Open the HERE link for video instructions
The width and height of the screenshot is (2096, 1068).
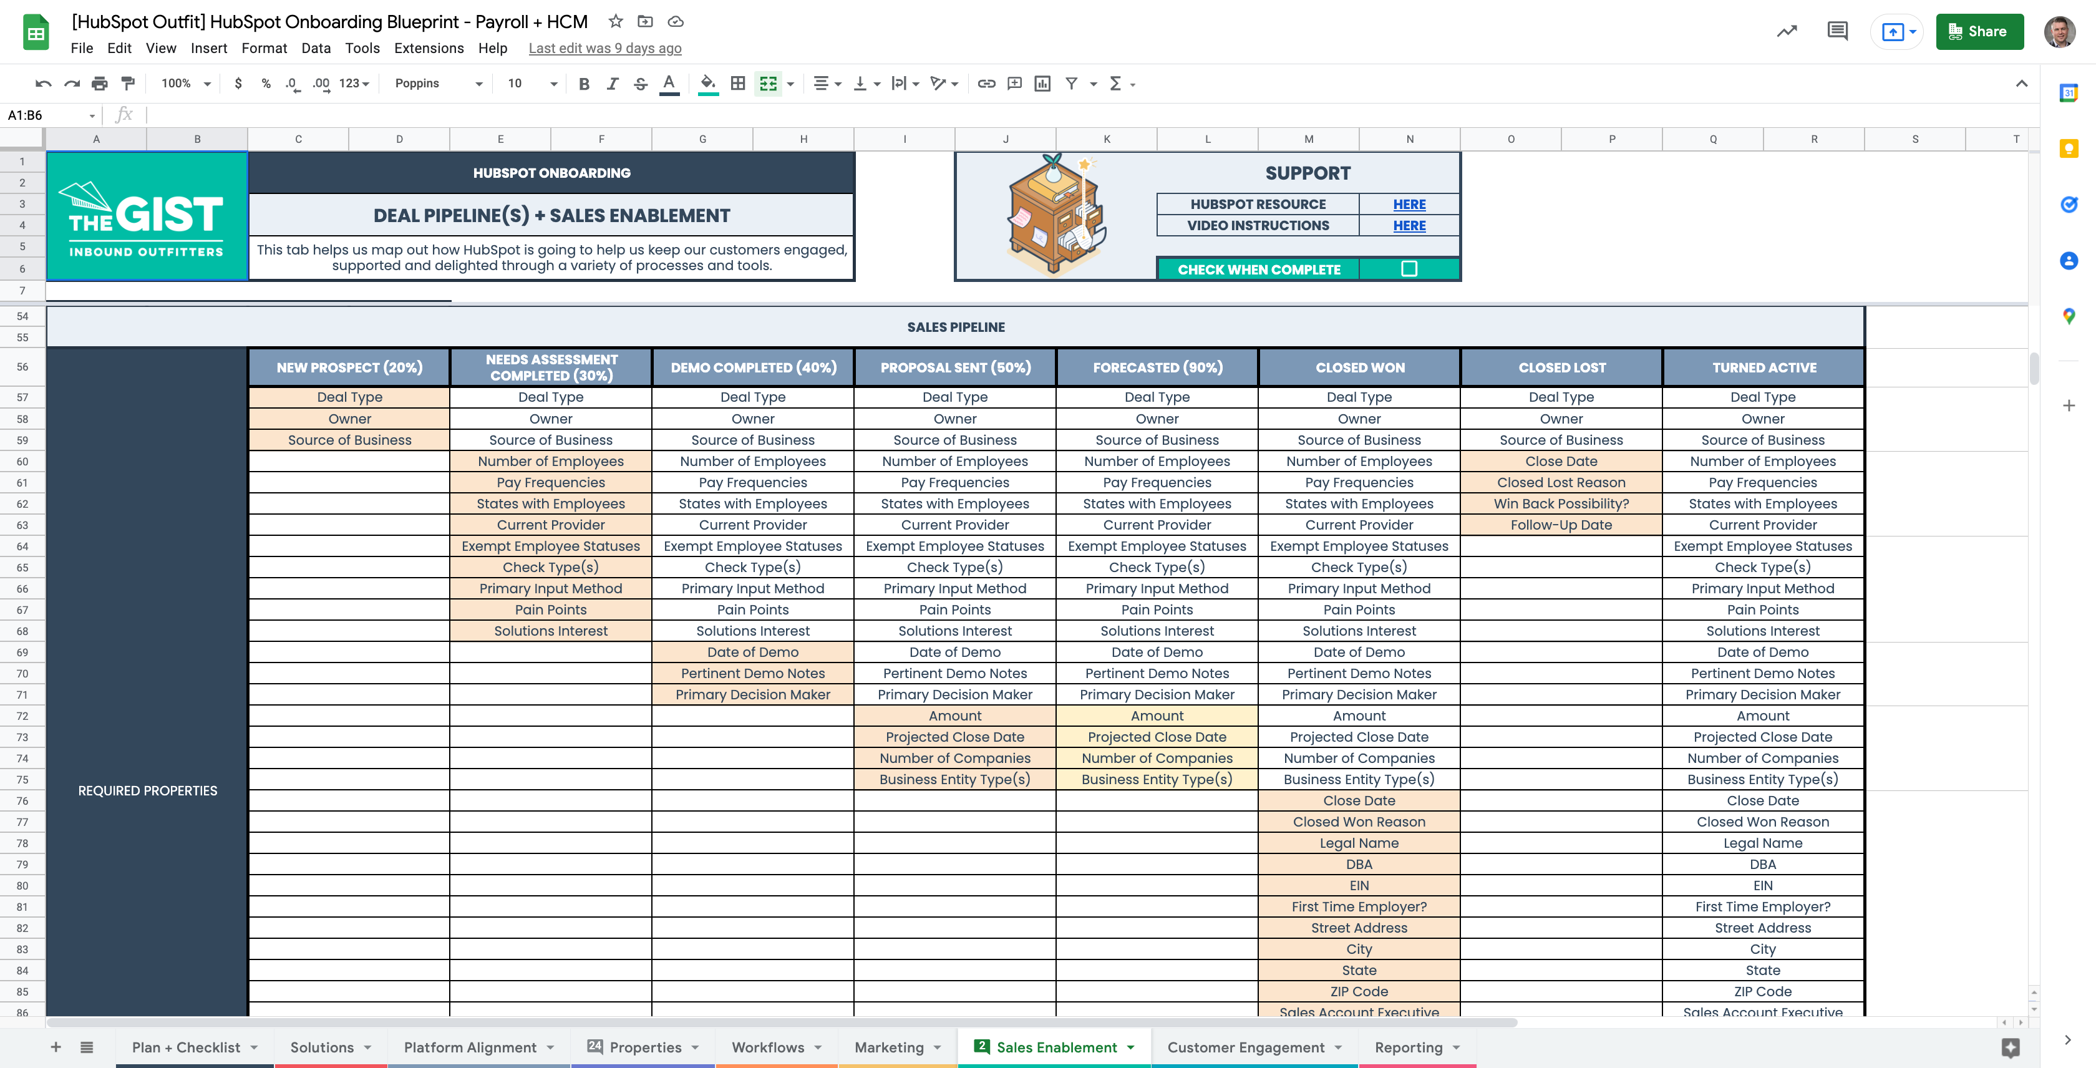point(1409,225)
